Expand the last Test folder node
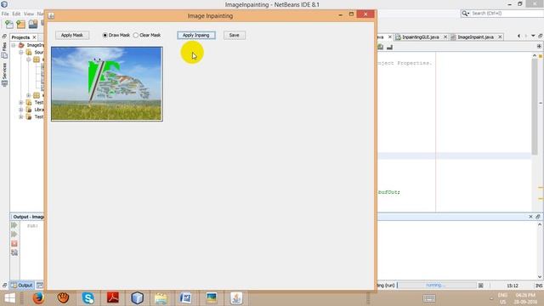This screenshot has width=544, height=306. [21, 117]
